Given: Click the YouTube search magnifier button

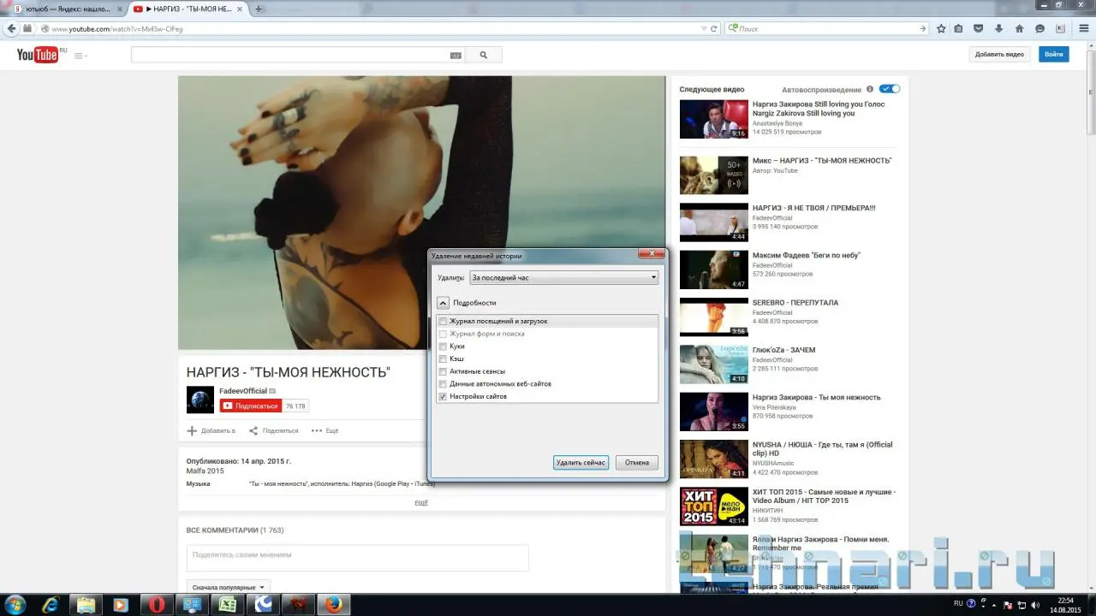Looking at the screenshot, I should click(484, 55).
